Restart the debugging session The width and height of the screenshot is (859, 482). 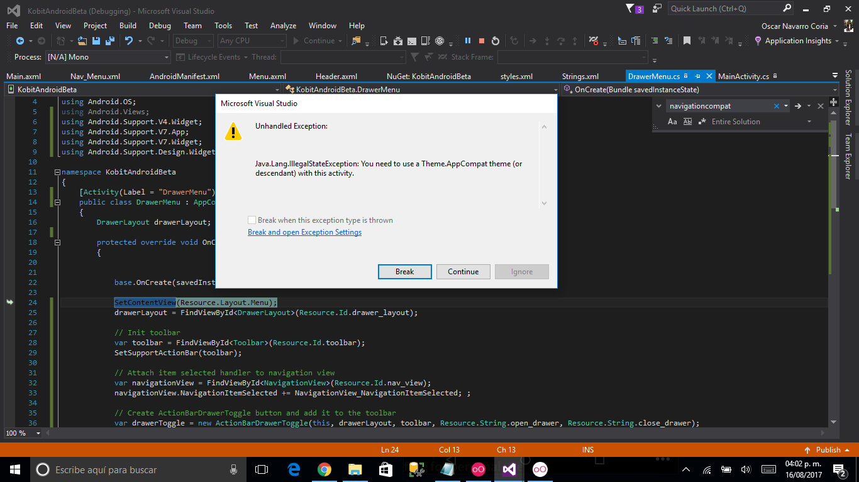tap(496, 41)
